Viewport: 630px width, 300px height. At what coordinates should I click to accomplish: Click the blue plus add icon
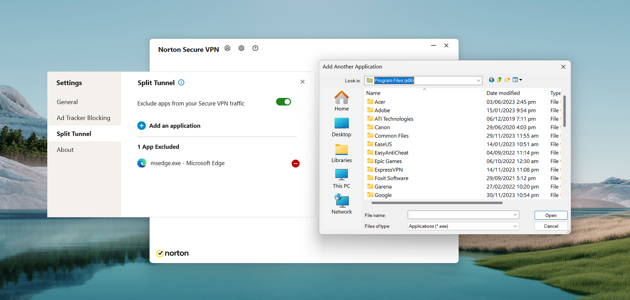point(142,126)
